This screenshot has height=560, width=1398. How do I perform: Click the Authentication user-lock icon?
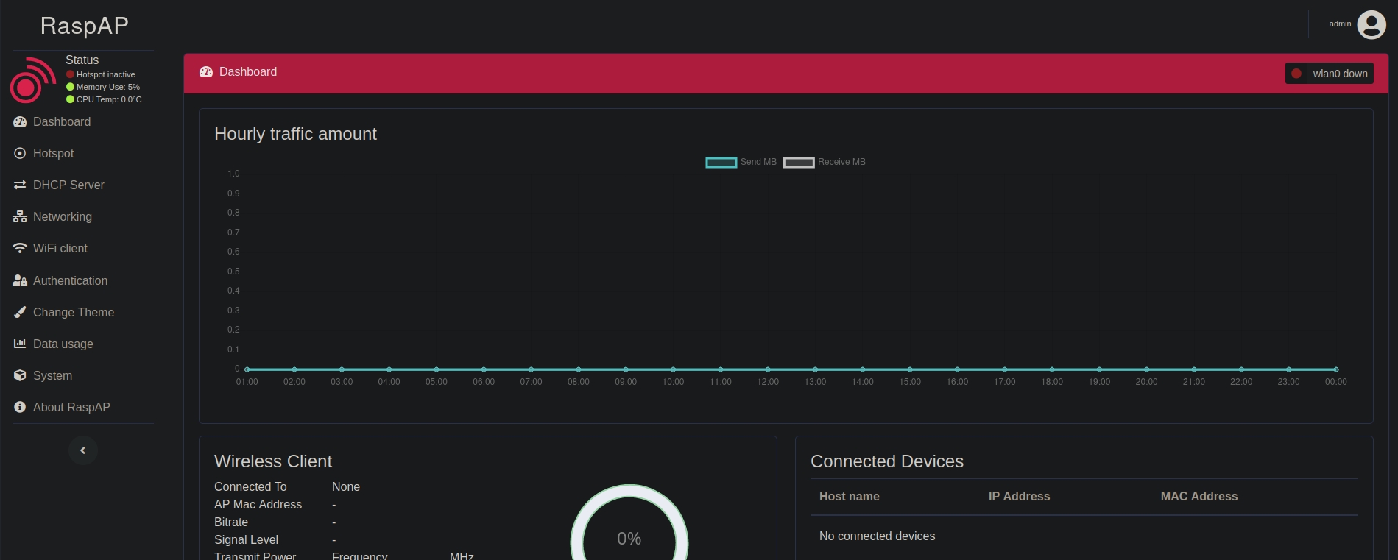click(20, 281)
